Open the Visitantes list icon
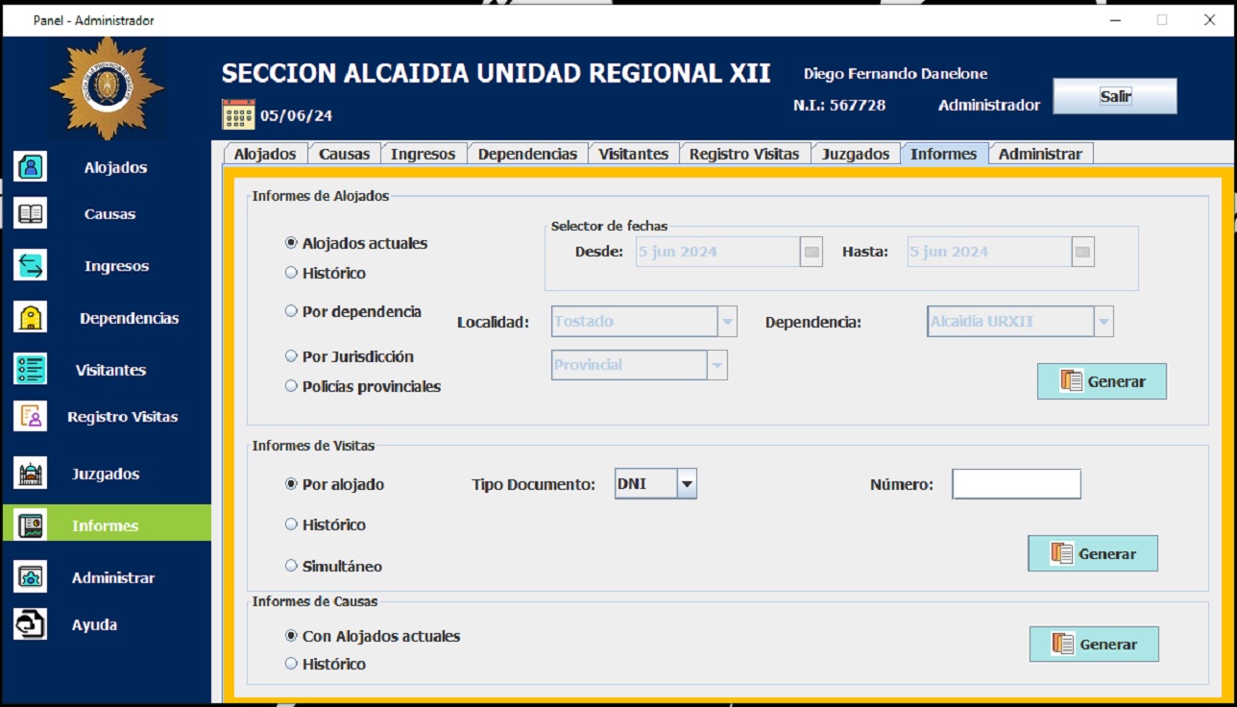1237x707 pixels. pyautogui.click(x=31, y=370)
